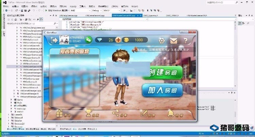
Task: Open the gift box 活动 icon
Action: click(x=60, y=114)
